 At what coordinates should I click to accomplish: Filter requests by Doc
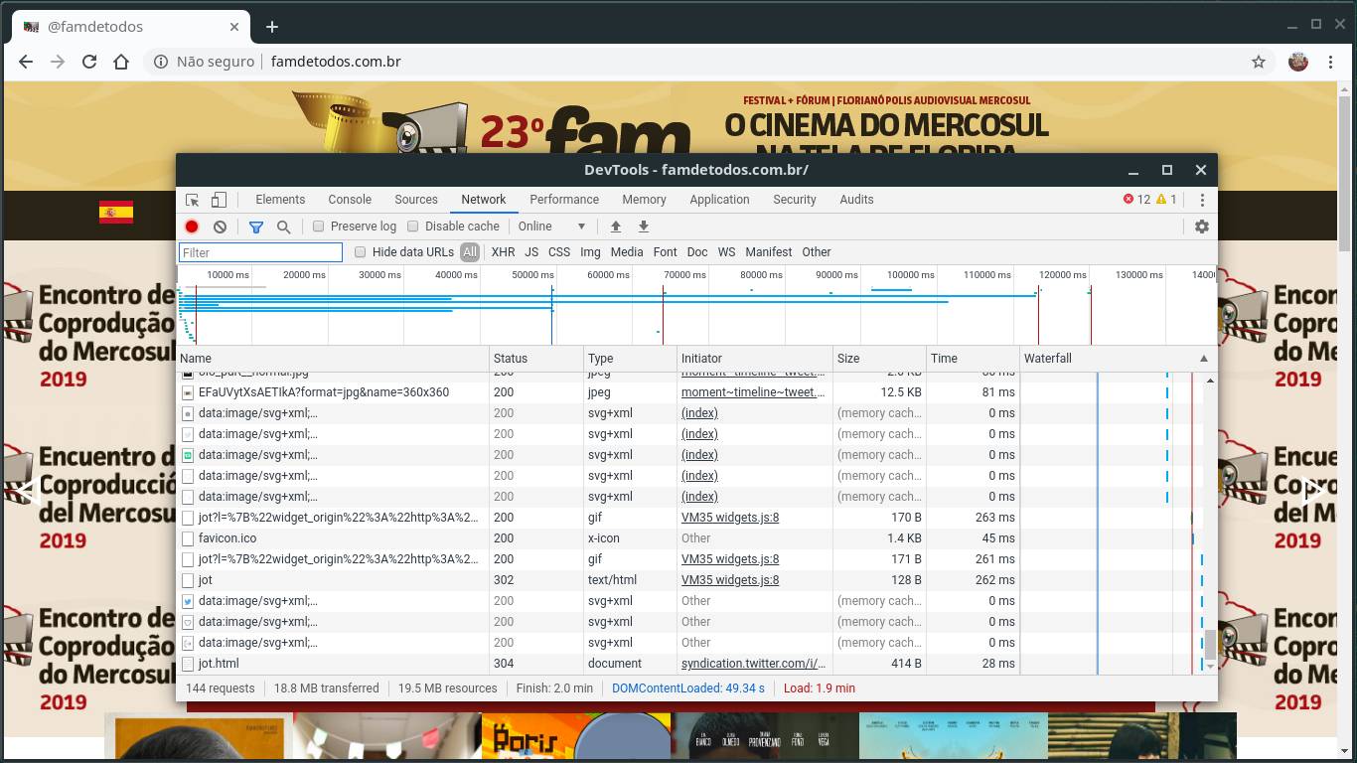coord(697,252)
